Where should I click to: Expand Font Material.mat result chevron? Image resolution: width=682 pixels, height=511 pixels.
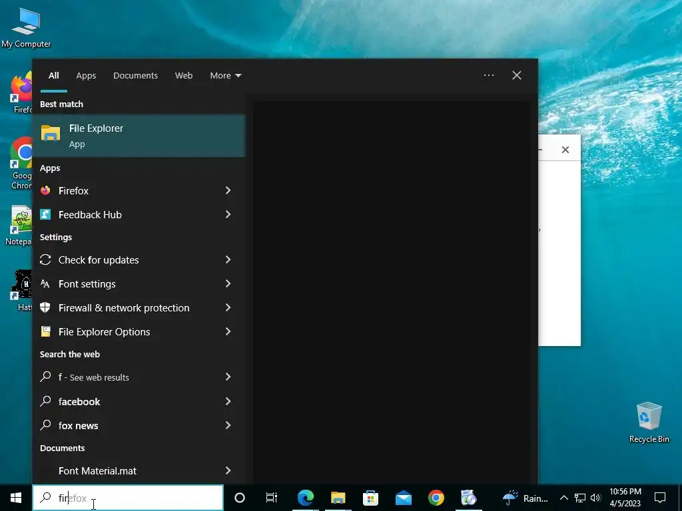coord(228,470)
